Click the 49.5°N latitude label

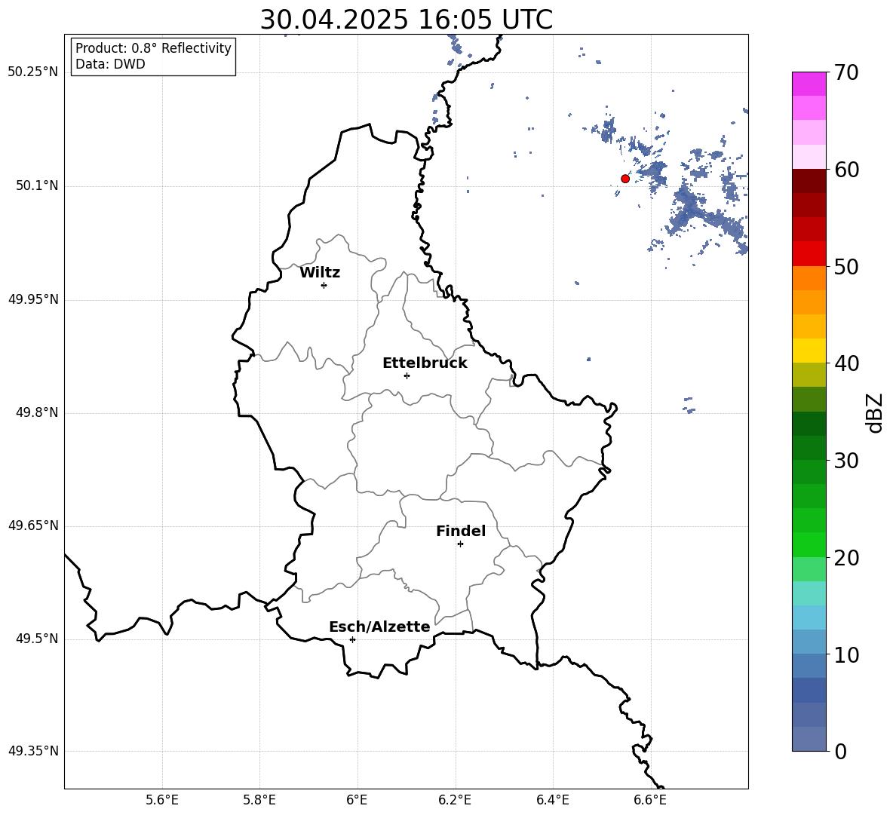coord(37,638)
